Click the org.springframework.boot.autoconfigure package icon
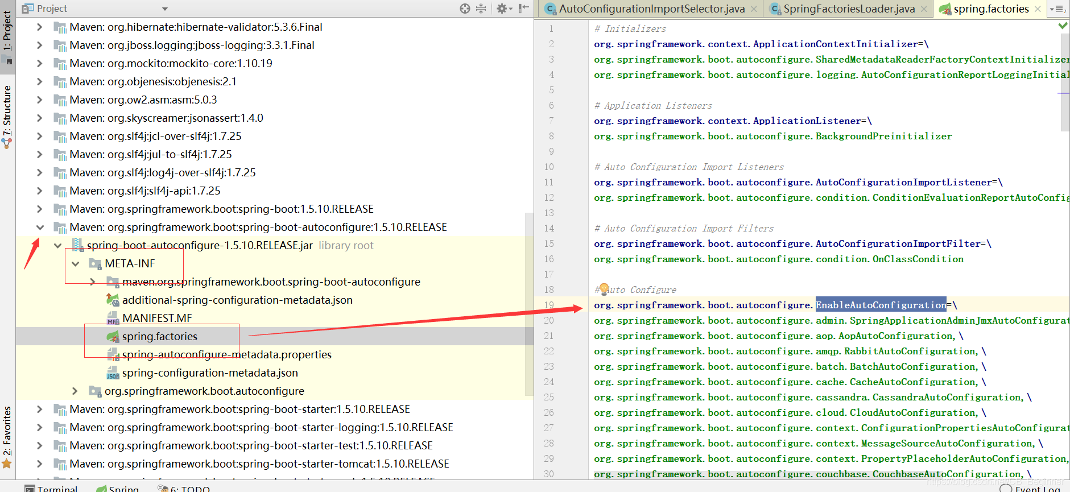Viewport: 1070px width, 492px height. [95, 391]
